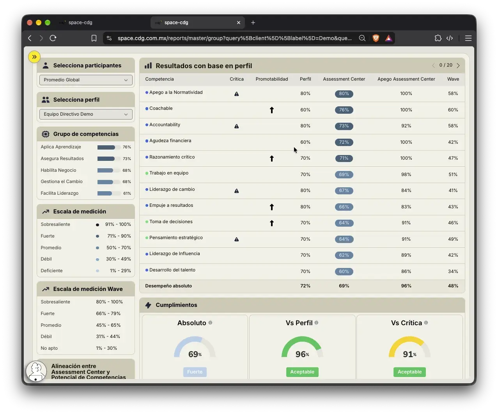Click the Gestiona el Cambio group label
Viewport: 498px width, 414px height.
click(x=62, y=181)
